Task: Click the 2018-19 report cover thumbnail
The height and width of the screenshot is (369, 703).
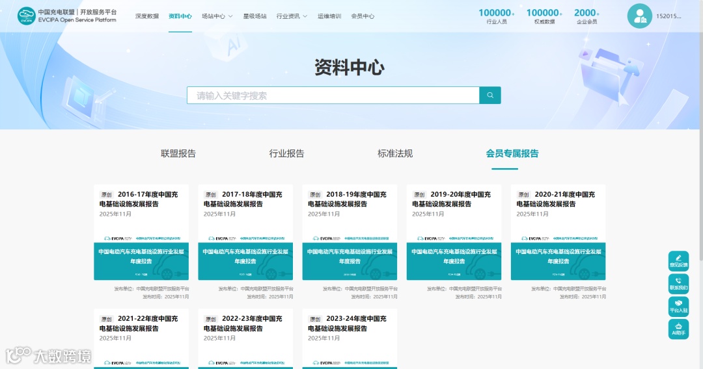Action: [x=350, y=258]
